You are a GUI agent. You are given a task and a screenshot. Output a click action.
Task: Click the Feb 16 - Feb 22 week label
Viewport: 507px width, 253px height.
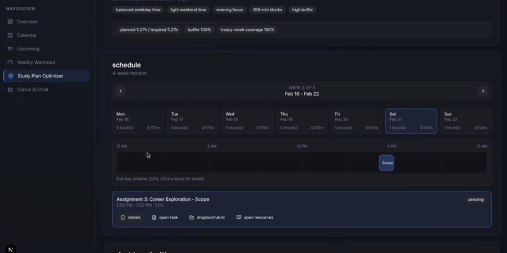pos(302,94)
